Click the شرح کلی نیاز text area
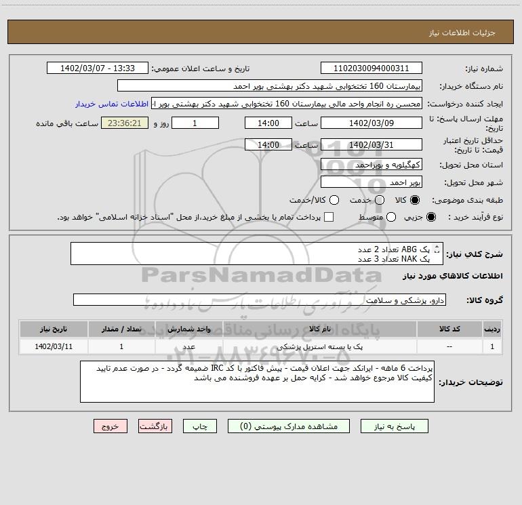The height and width of the screenshot is (505, 522). tap(257, 254)
